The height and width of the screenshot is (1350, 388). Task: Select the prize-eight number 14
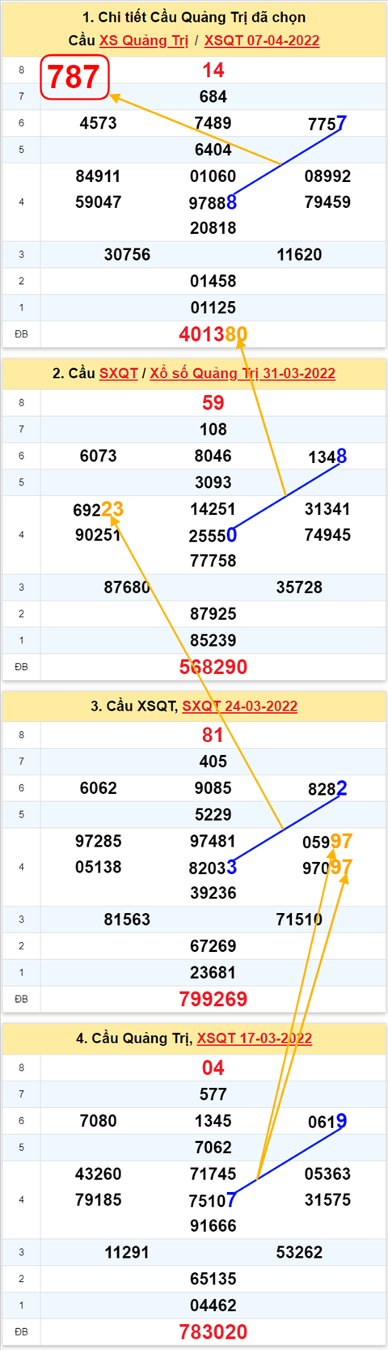tap(213, 70)
